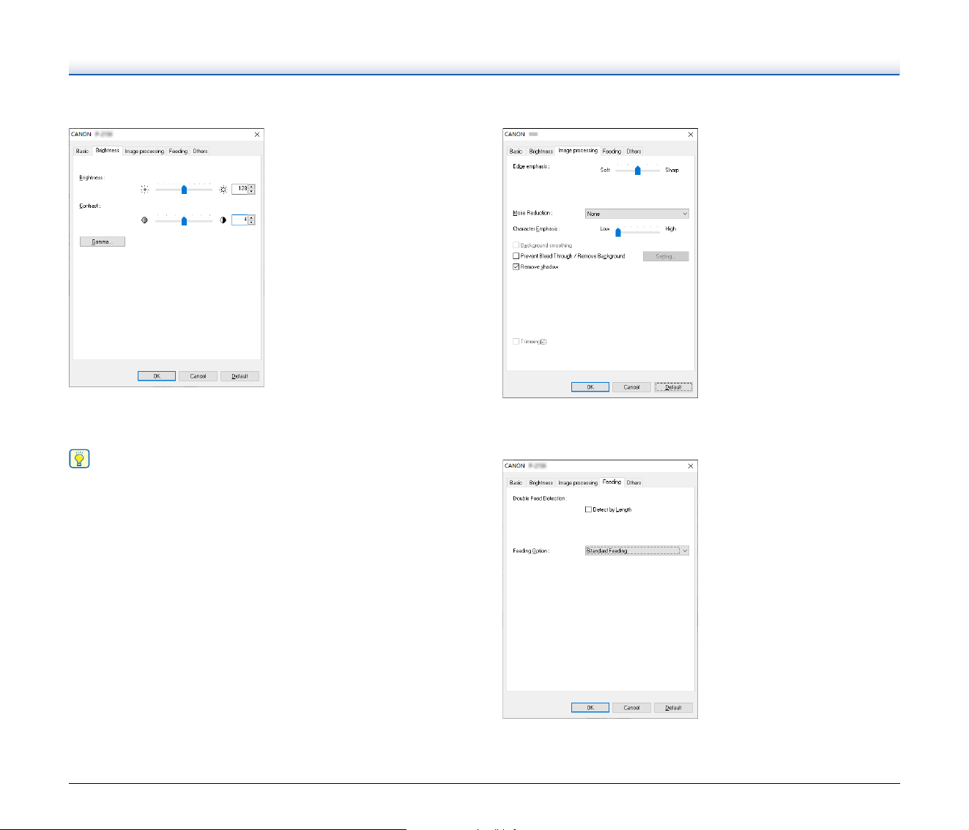Toggle Detect by Length checkbox
Image resolution: width=969 pixels, height=830 pixels.
click(588, 509)
